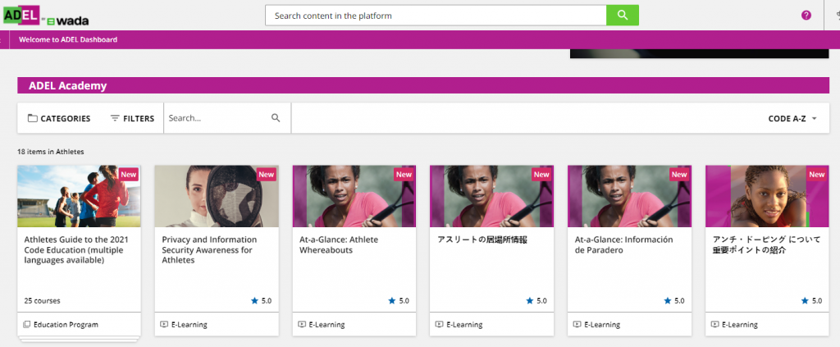Image resolution: width=840 pixels, height=347 pixels.
Task: Click the Education Program icon on the first card
Action: pyautogui.click(x=27, y=325)
